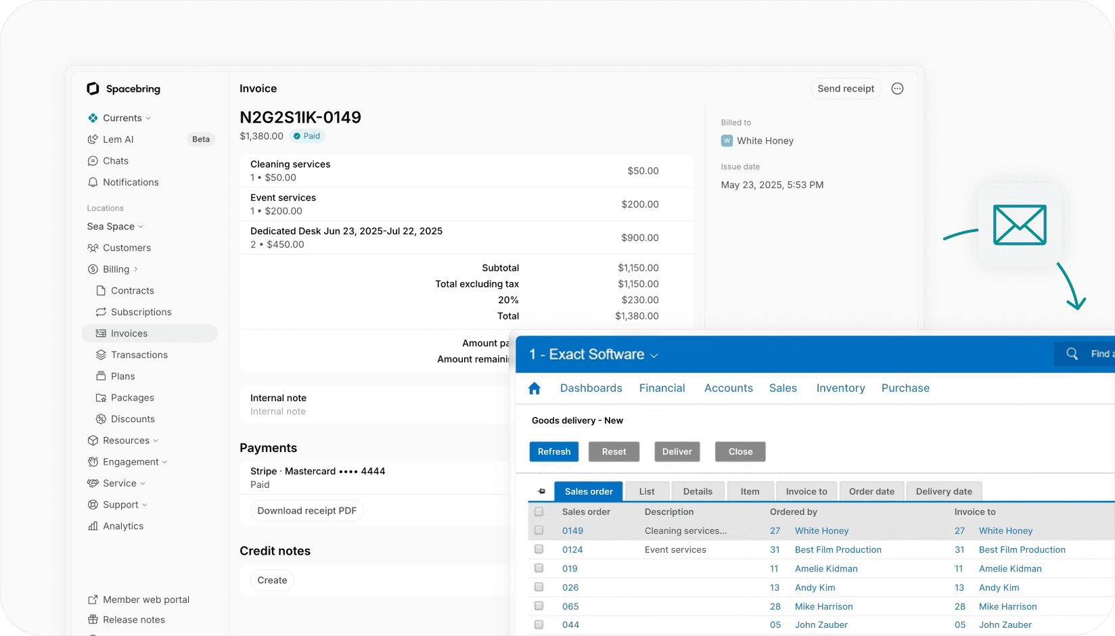The width and height of the screenshot is (1115, 636).
Task: Check the box for sales order 044
Action: coord(539,624)
